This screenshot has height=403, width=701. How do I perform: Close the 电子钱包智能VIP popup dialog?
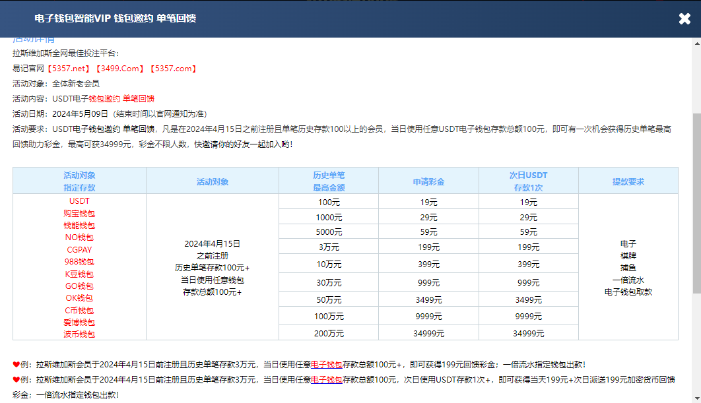point(684,18)
